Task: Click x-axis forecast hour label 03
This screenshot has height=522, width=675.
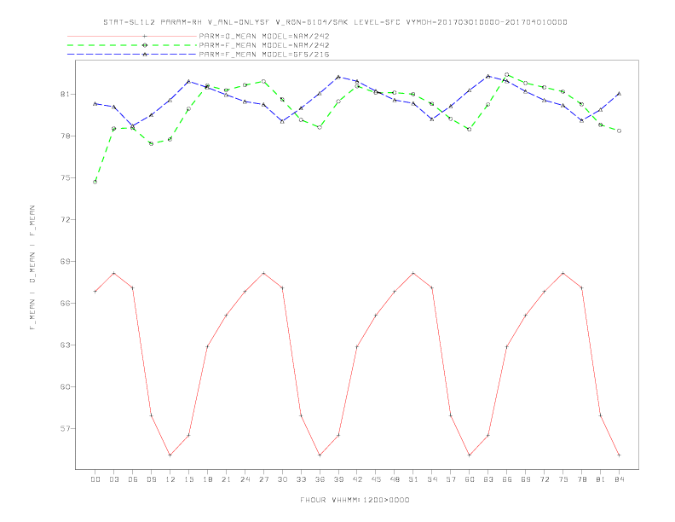Action: tap(113, 479)
